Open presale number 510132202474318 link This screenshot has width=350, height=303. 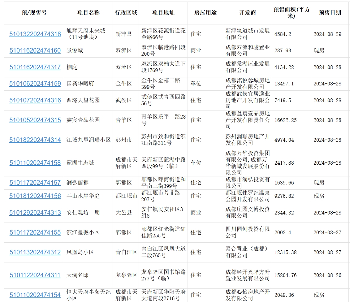35,34
